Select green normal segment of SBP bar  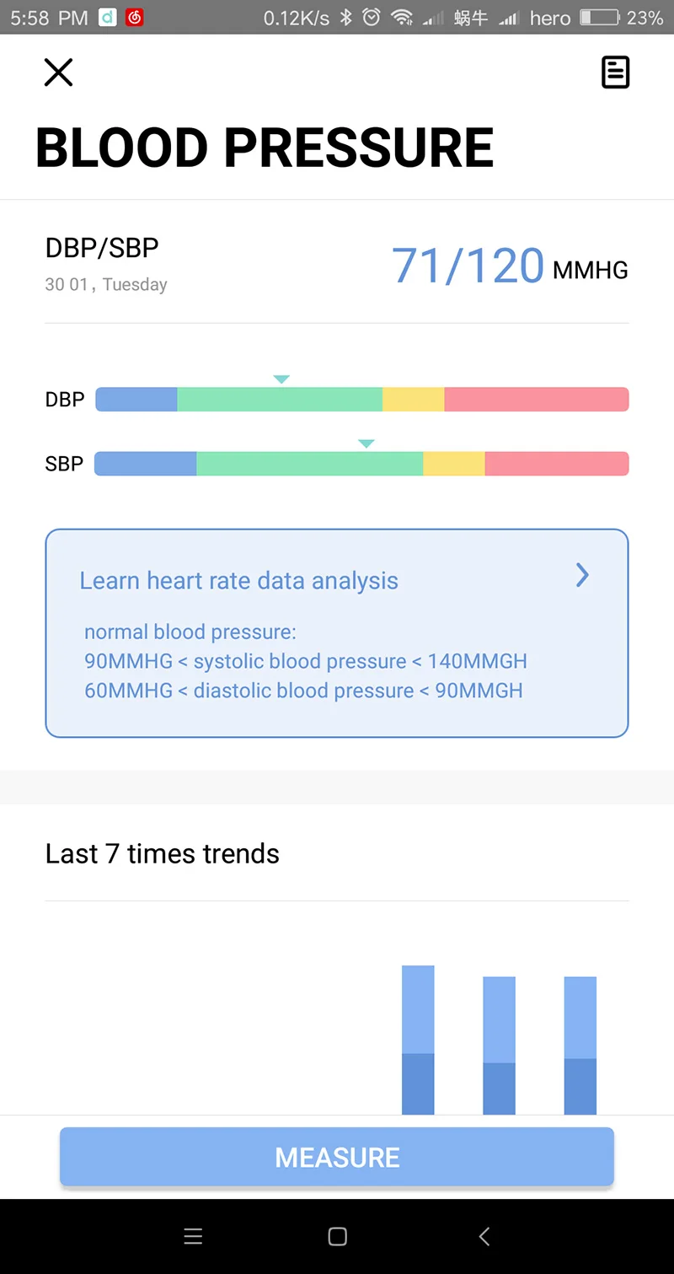[x=309, y=464]
